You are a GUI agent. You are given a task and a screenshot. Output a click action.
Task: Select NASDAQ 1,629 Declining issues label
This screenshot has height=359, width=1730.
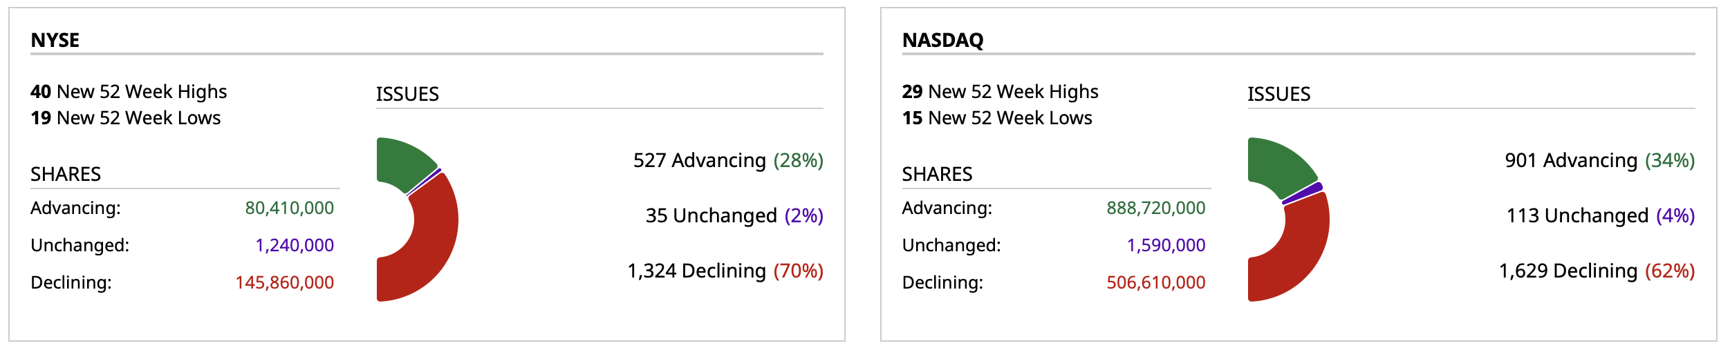tap(1596, 271)
